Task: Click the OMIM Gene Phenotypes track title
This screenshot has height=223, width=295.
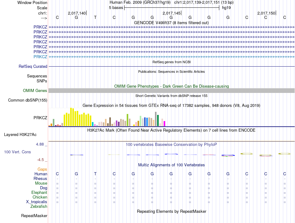Action: 171,86
